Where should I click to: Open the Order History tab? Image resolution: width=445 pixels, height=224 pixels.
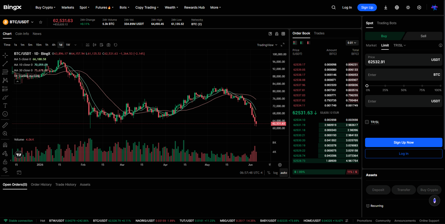pyautogui.click(x=41, y=184)
